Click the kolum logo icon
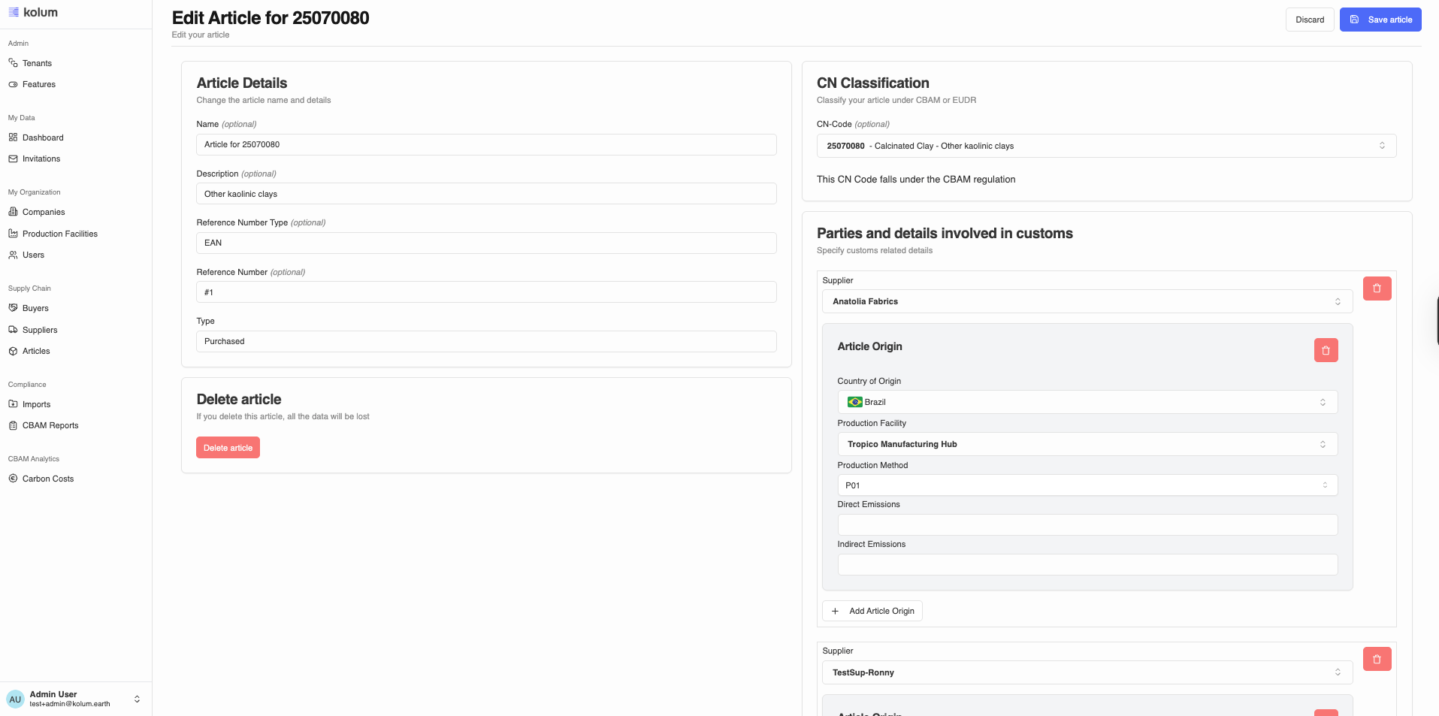This screenshot has width=1439, height=716. pyautogui.click(x=14, y=12)
